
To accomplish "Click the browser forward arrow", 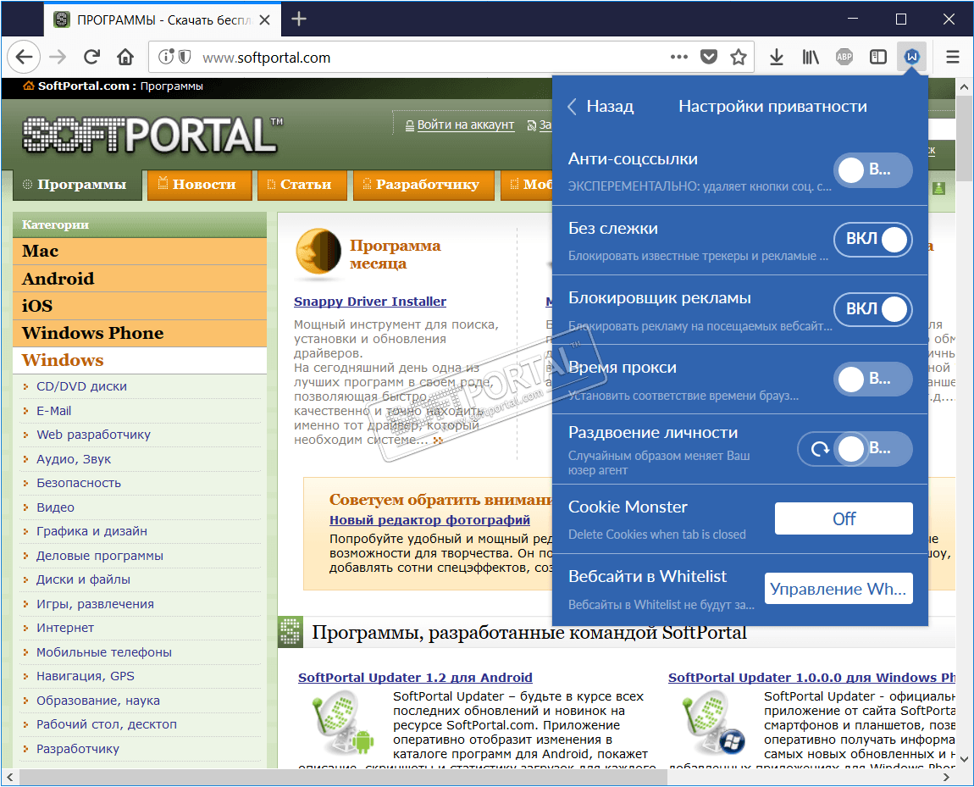I will [x=58, y=57].
